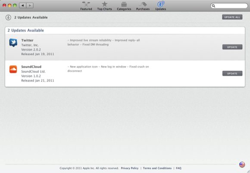Click the search magnifier icon
The height and width of the screenshot is (173, 250).
click(x=213, y=6)
